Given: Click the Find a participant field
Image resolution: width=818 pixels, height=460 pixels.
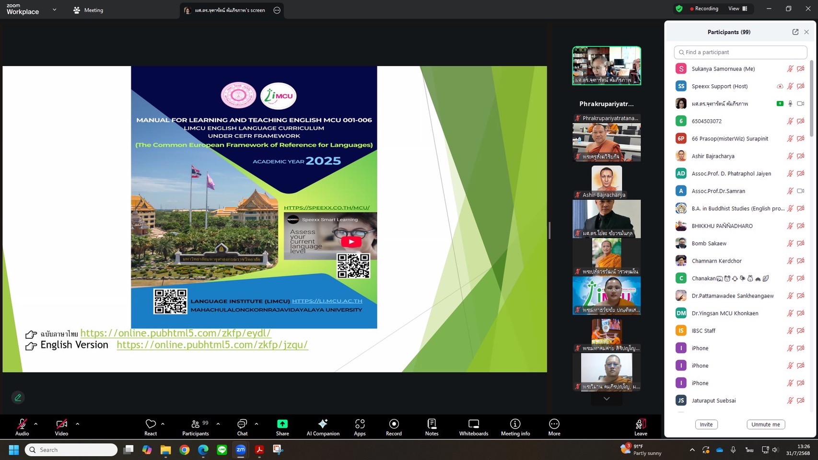Looking at the screenshot, I should click(x=740, y=52).
